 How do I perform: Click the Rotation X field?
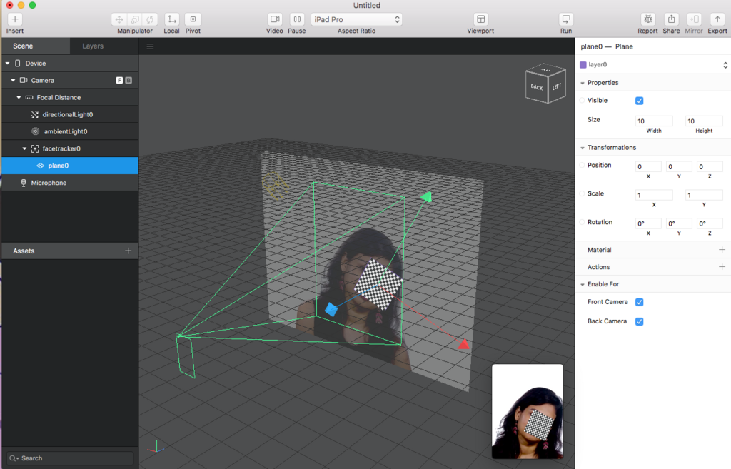coord(648,223)
